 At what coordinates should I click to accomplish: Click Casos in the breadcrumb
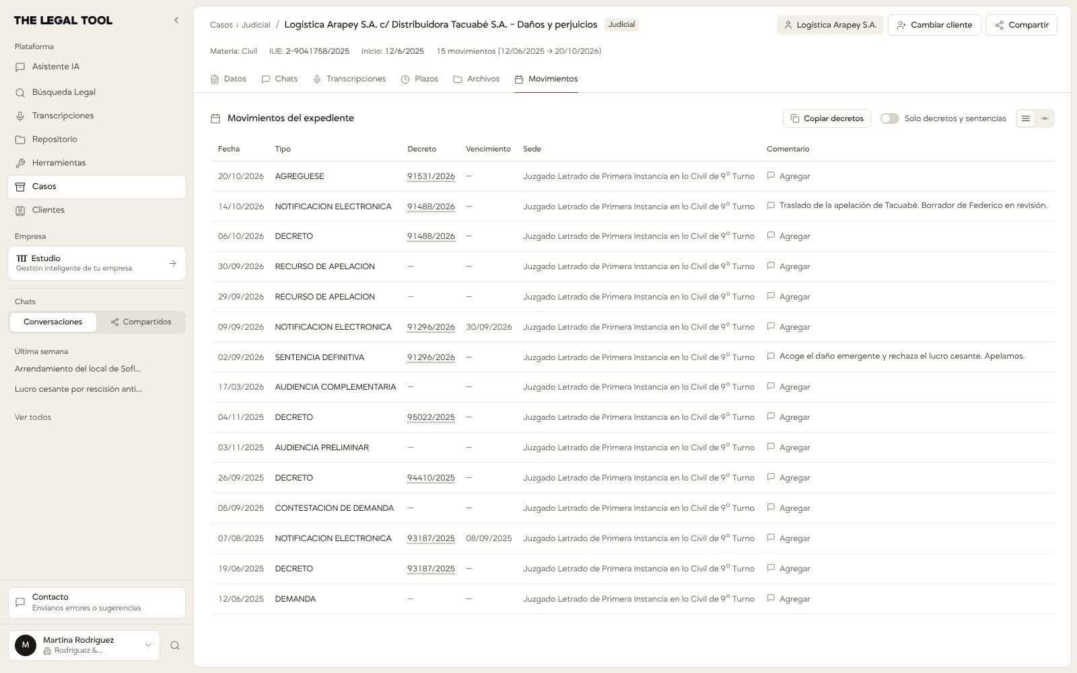221,25
